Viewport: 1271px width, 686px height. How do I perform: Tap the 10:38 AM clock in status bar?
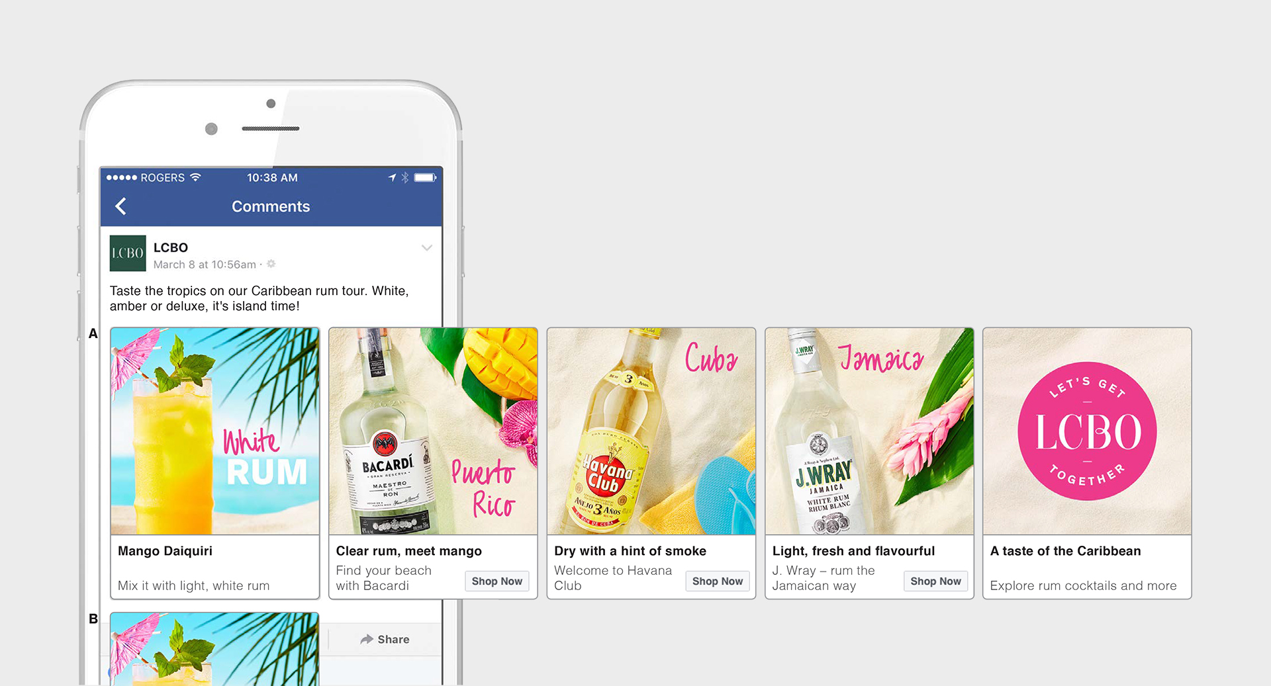coord(272,177)
